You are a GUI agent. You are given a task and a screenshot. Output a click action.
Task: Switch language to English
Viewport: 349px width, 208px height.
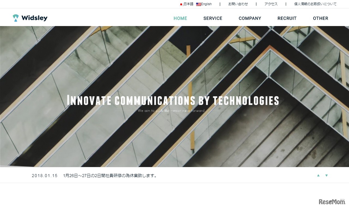(206, 4)
